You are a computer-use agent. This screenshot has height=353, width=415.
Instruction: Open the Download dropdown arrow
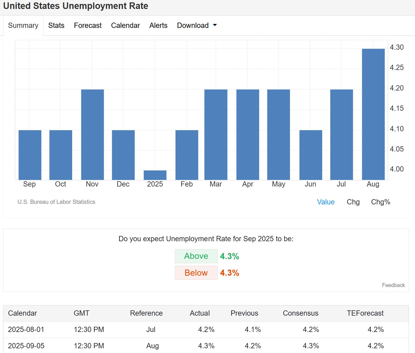click(215, 25)
